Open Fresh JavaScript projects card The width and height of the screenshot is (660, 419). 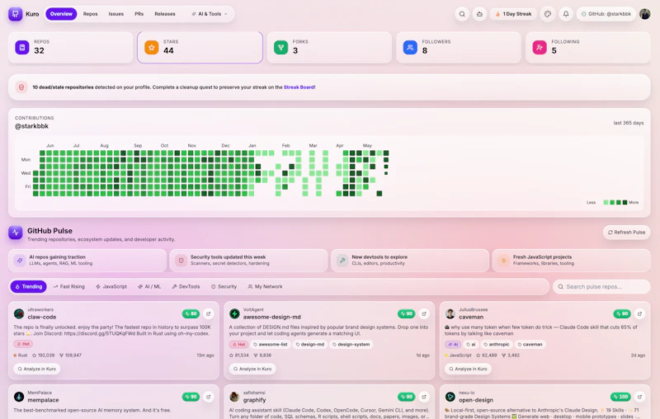click(571, 261)
